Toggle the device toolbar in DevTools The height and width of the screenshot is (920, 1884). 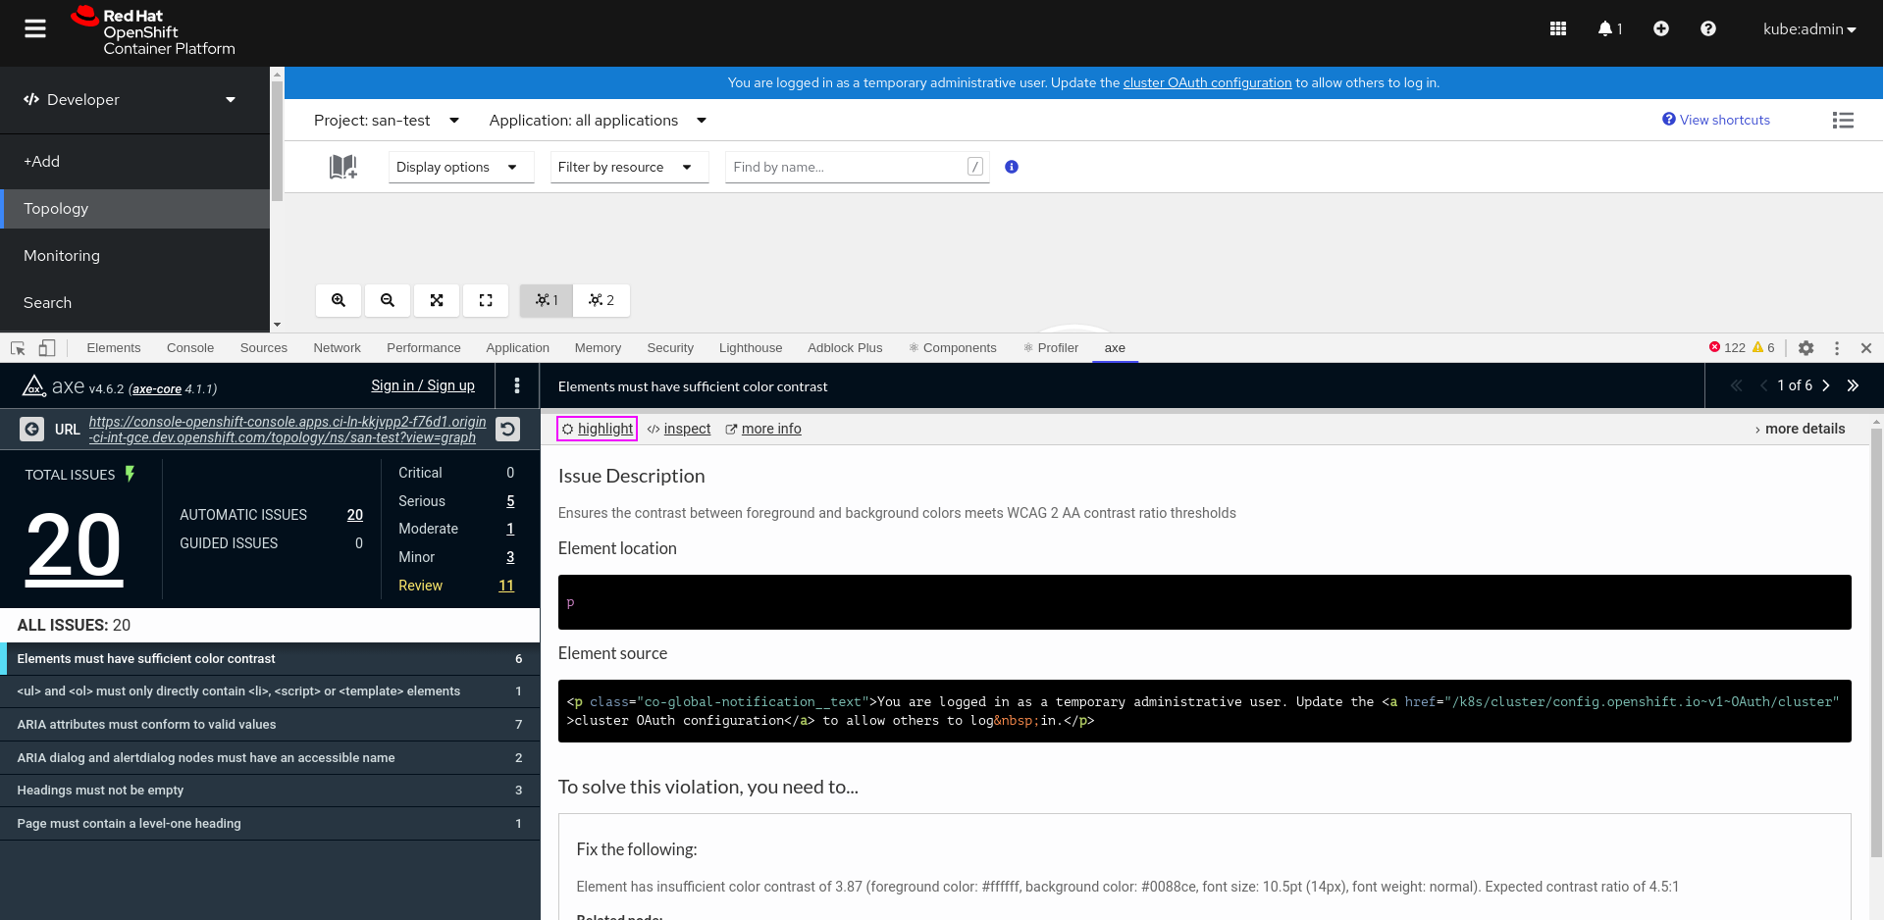coord(47,348)
